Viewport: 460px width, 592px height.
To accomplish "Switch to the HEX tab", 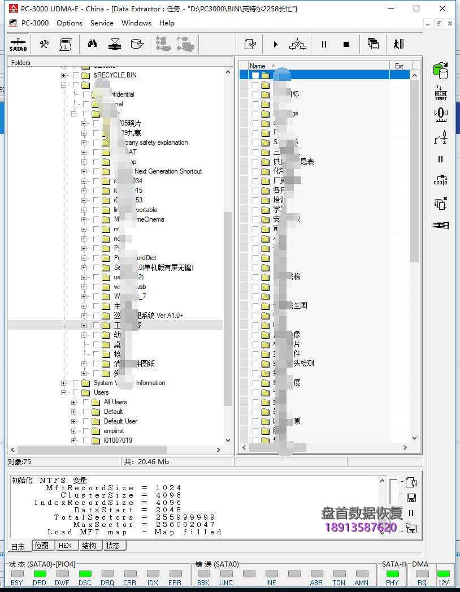I will coord(66,545).
